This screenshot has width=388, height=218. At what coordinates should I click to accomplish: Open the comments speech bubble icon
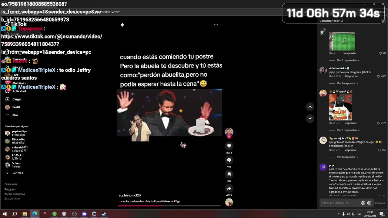tap(229, 160)
